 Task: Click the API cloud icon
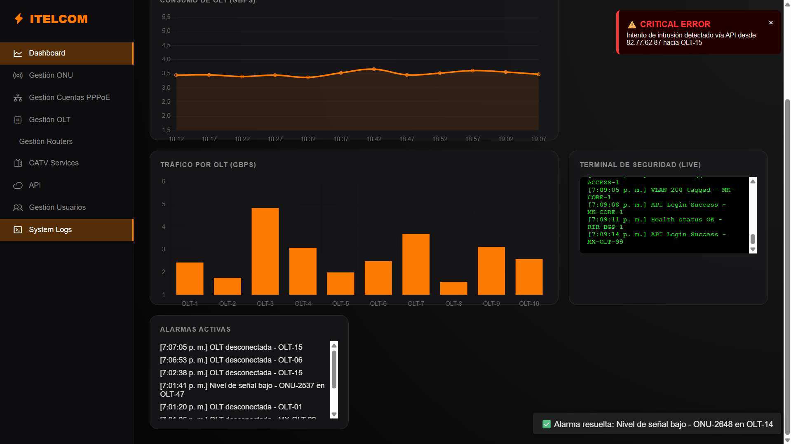coord(18,186)
